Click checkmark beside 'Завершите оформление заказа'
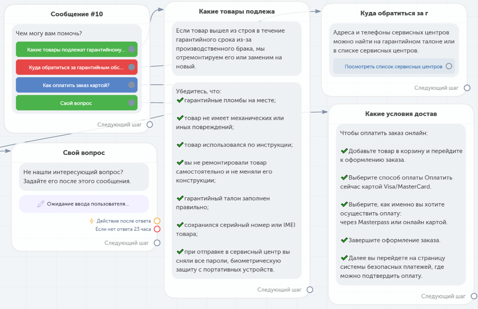The image size is (478, 309). tap(344, 240)
